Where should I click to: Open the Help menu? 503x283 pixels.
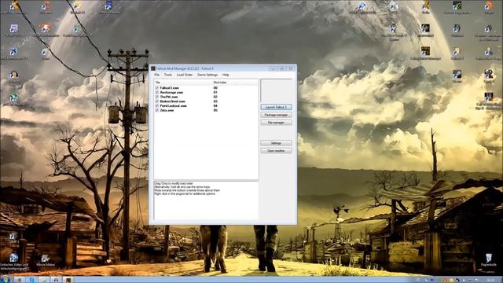(226, 75)
